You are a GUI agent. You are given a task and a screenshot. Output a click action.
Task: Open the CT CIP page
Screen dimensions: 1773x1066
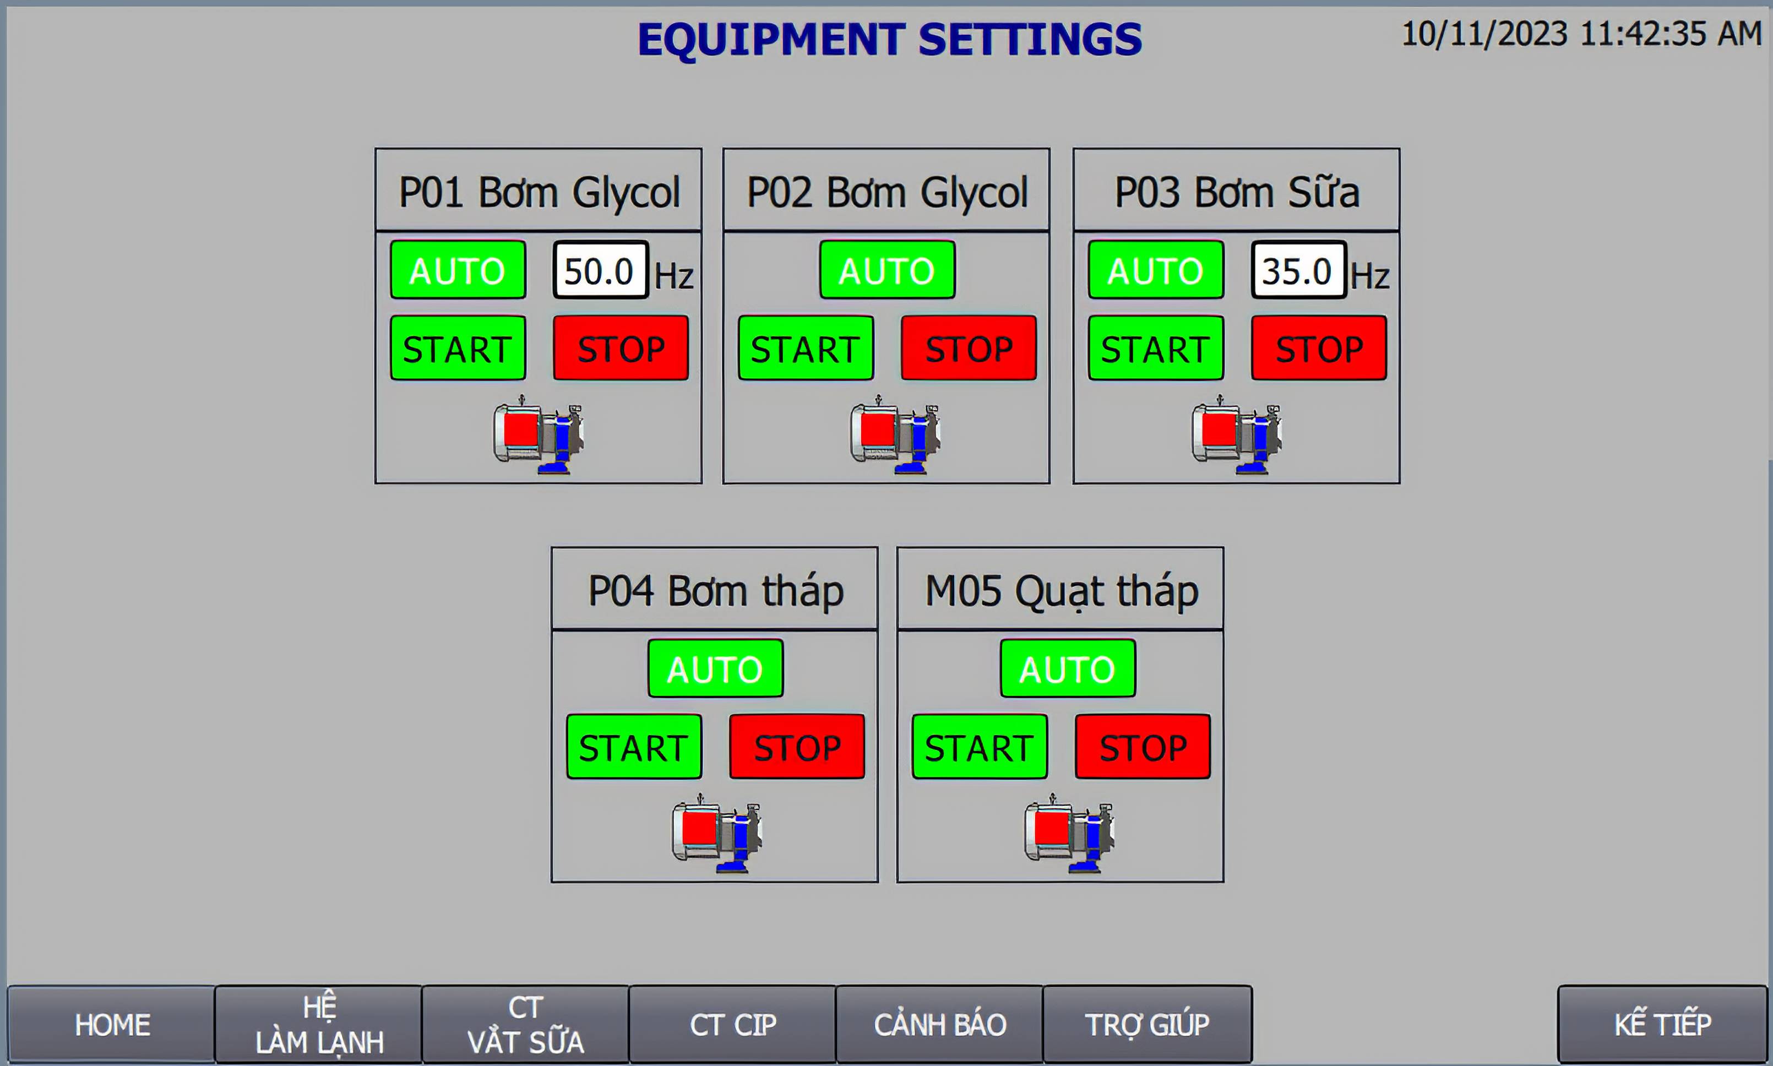pyautogui.click(x=732, y=1024)
